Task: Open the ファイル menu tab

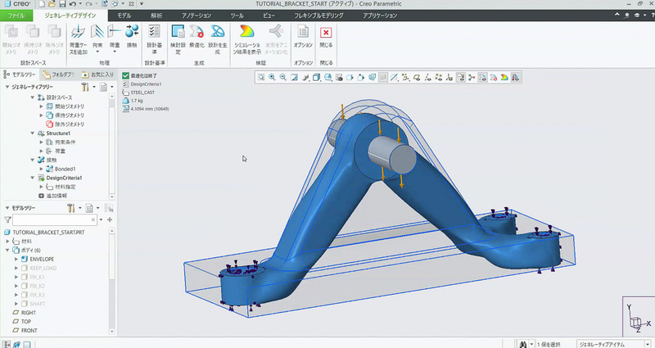Action: tap(16, 16)
